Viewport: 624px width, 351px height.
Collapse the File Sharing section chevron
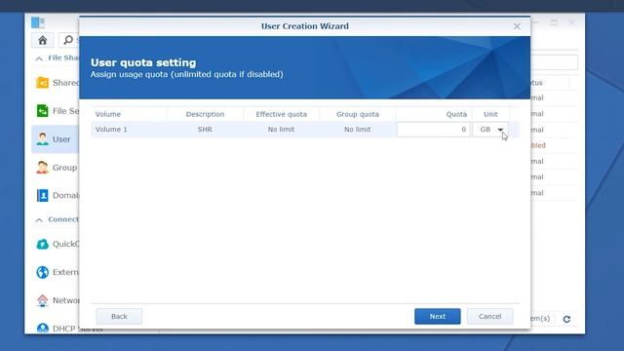(39, 58)
